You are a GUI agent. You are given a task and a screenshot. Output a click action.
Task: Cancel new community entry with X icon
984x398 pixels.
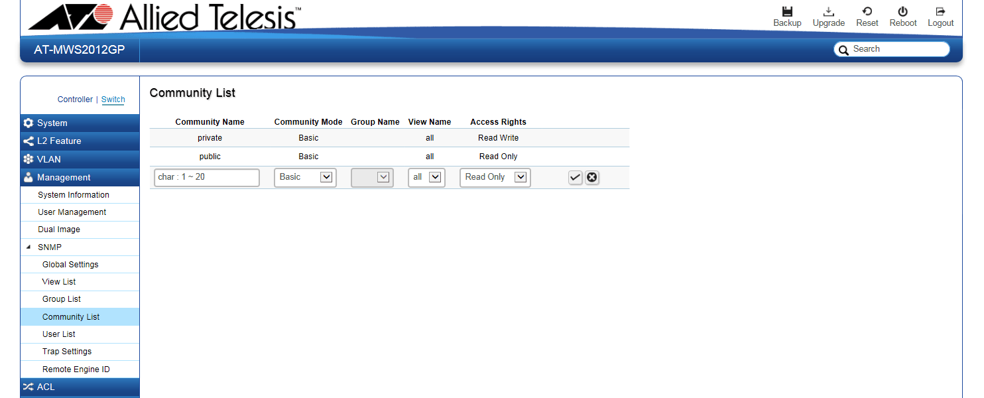coord(592,177)
